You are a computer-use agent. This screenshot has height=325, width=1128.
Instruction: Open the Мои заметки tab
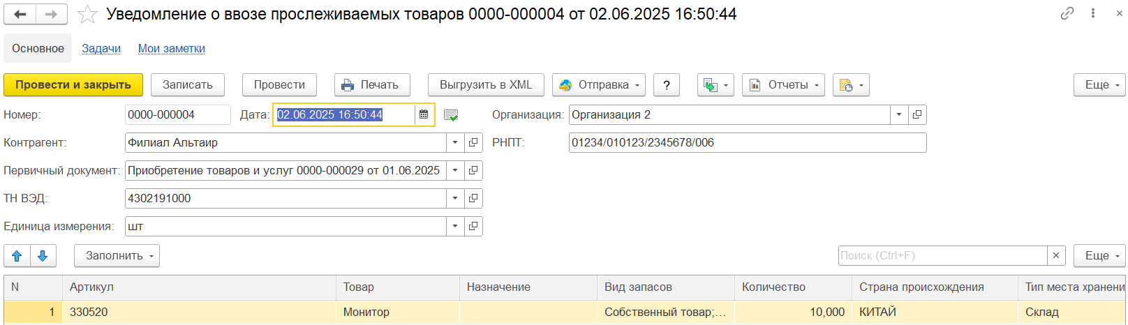click(x=172, y=48)
